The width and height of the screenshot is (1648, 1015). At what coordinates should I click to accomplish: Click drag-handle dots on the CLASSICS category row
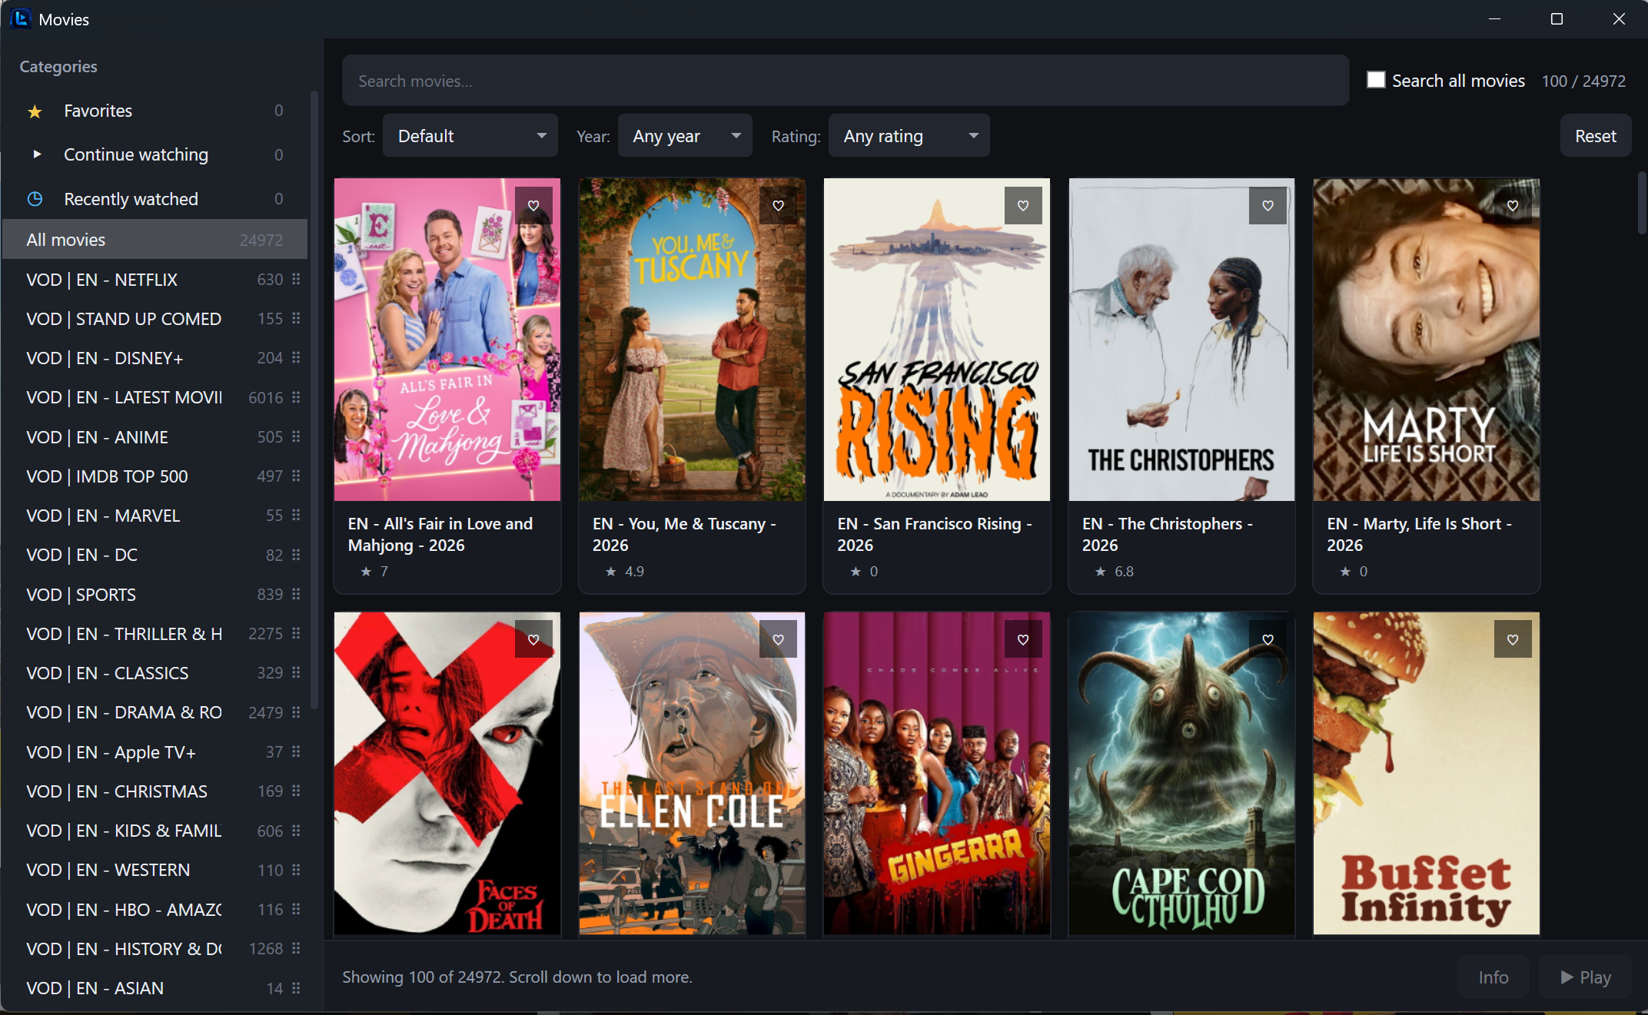click(296, 672)
